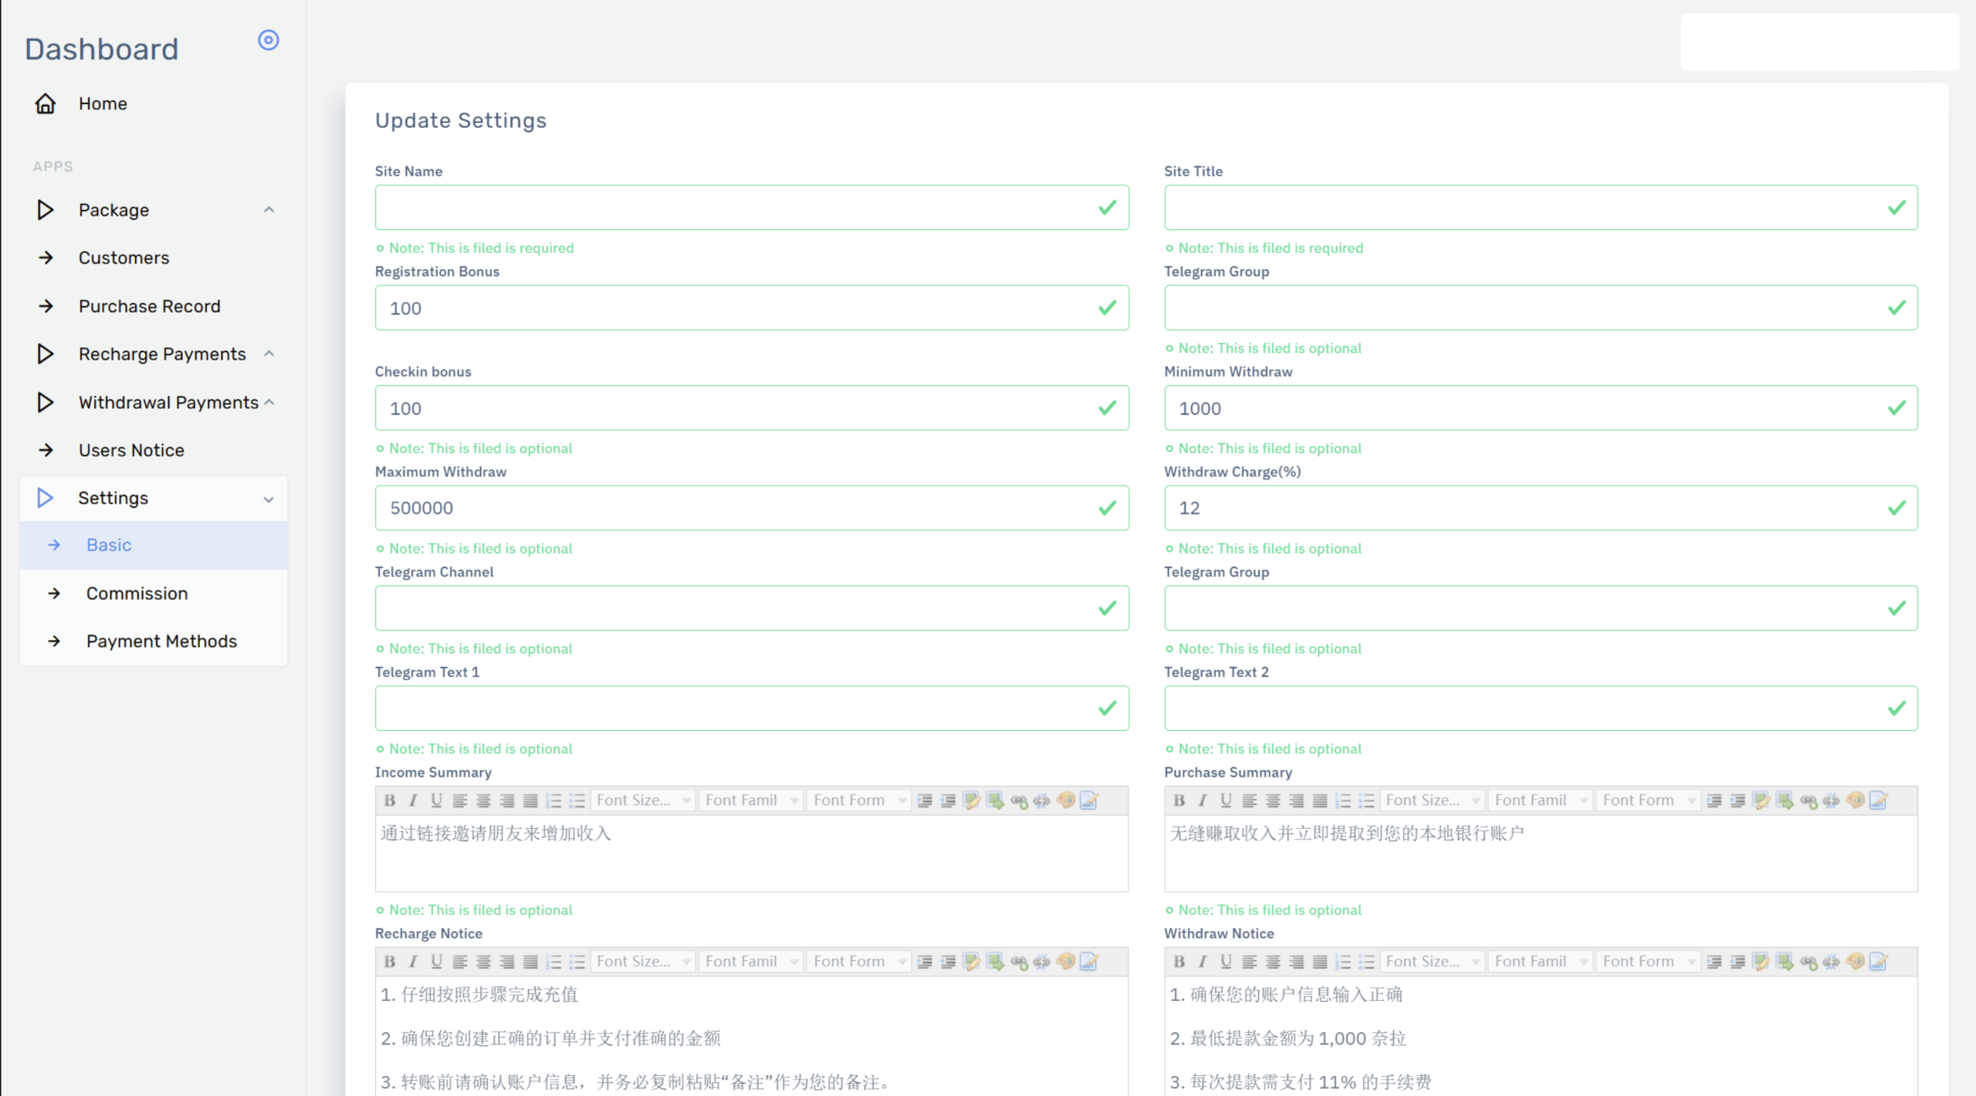Open color palette in Recharge Notice toolbar
Image resolution: width=1976 pixels, height=1096 pixels.
coord(1066,962)
